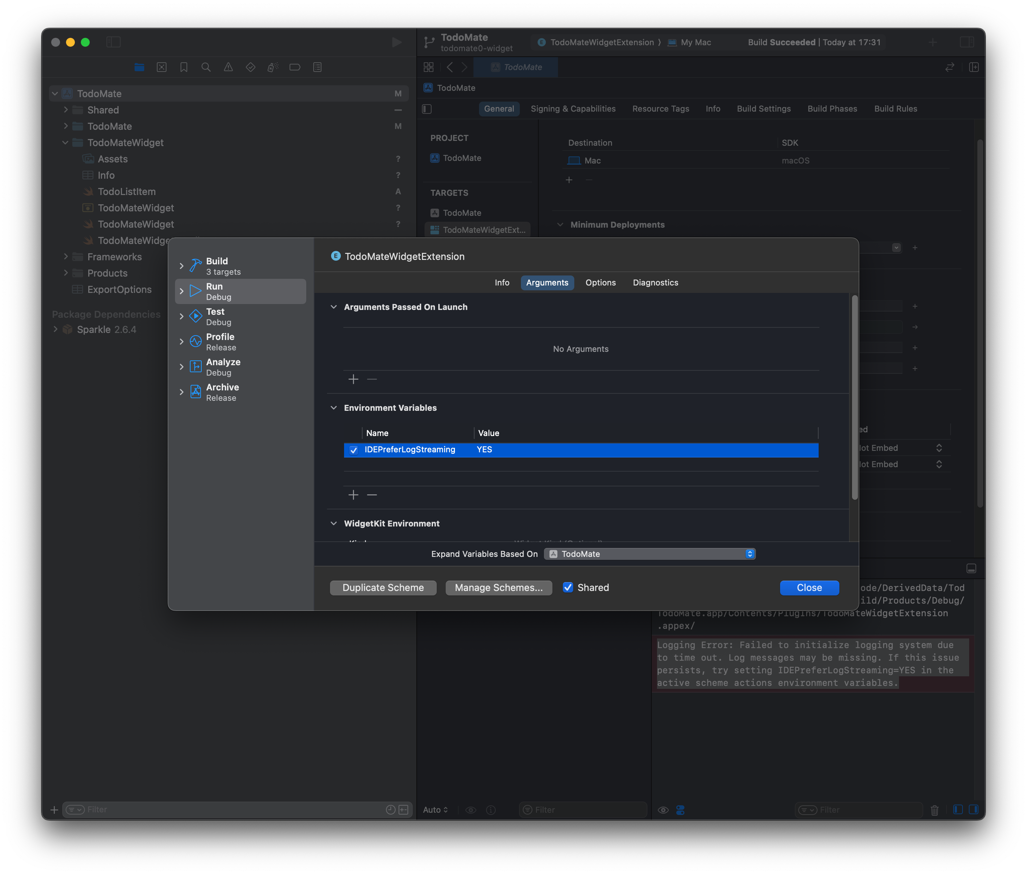1027x875 pixels.
Task: Add argument with the plus button
Action: point(353,379)
